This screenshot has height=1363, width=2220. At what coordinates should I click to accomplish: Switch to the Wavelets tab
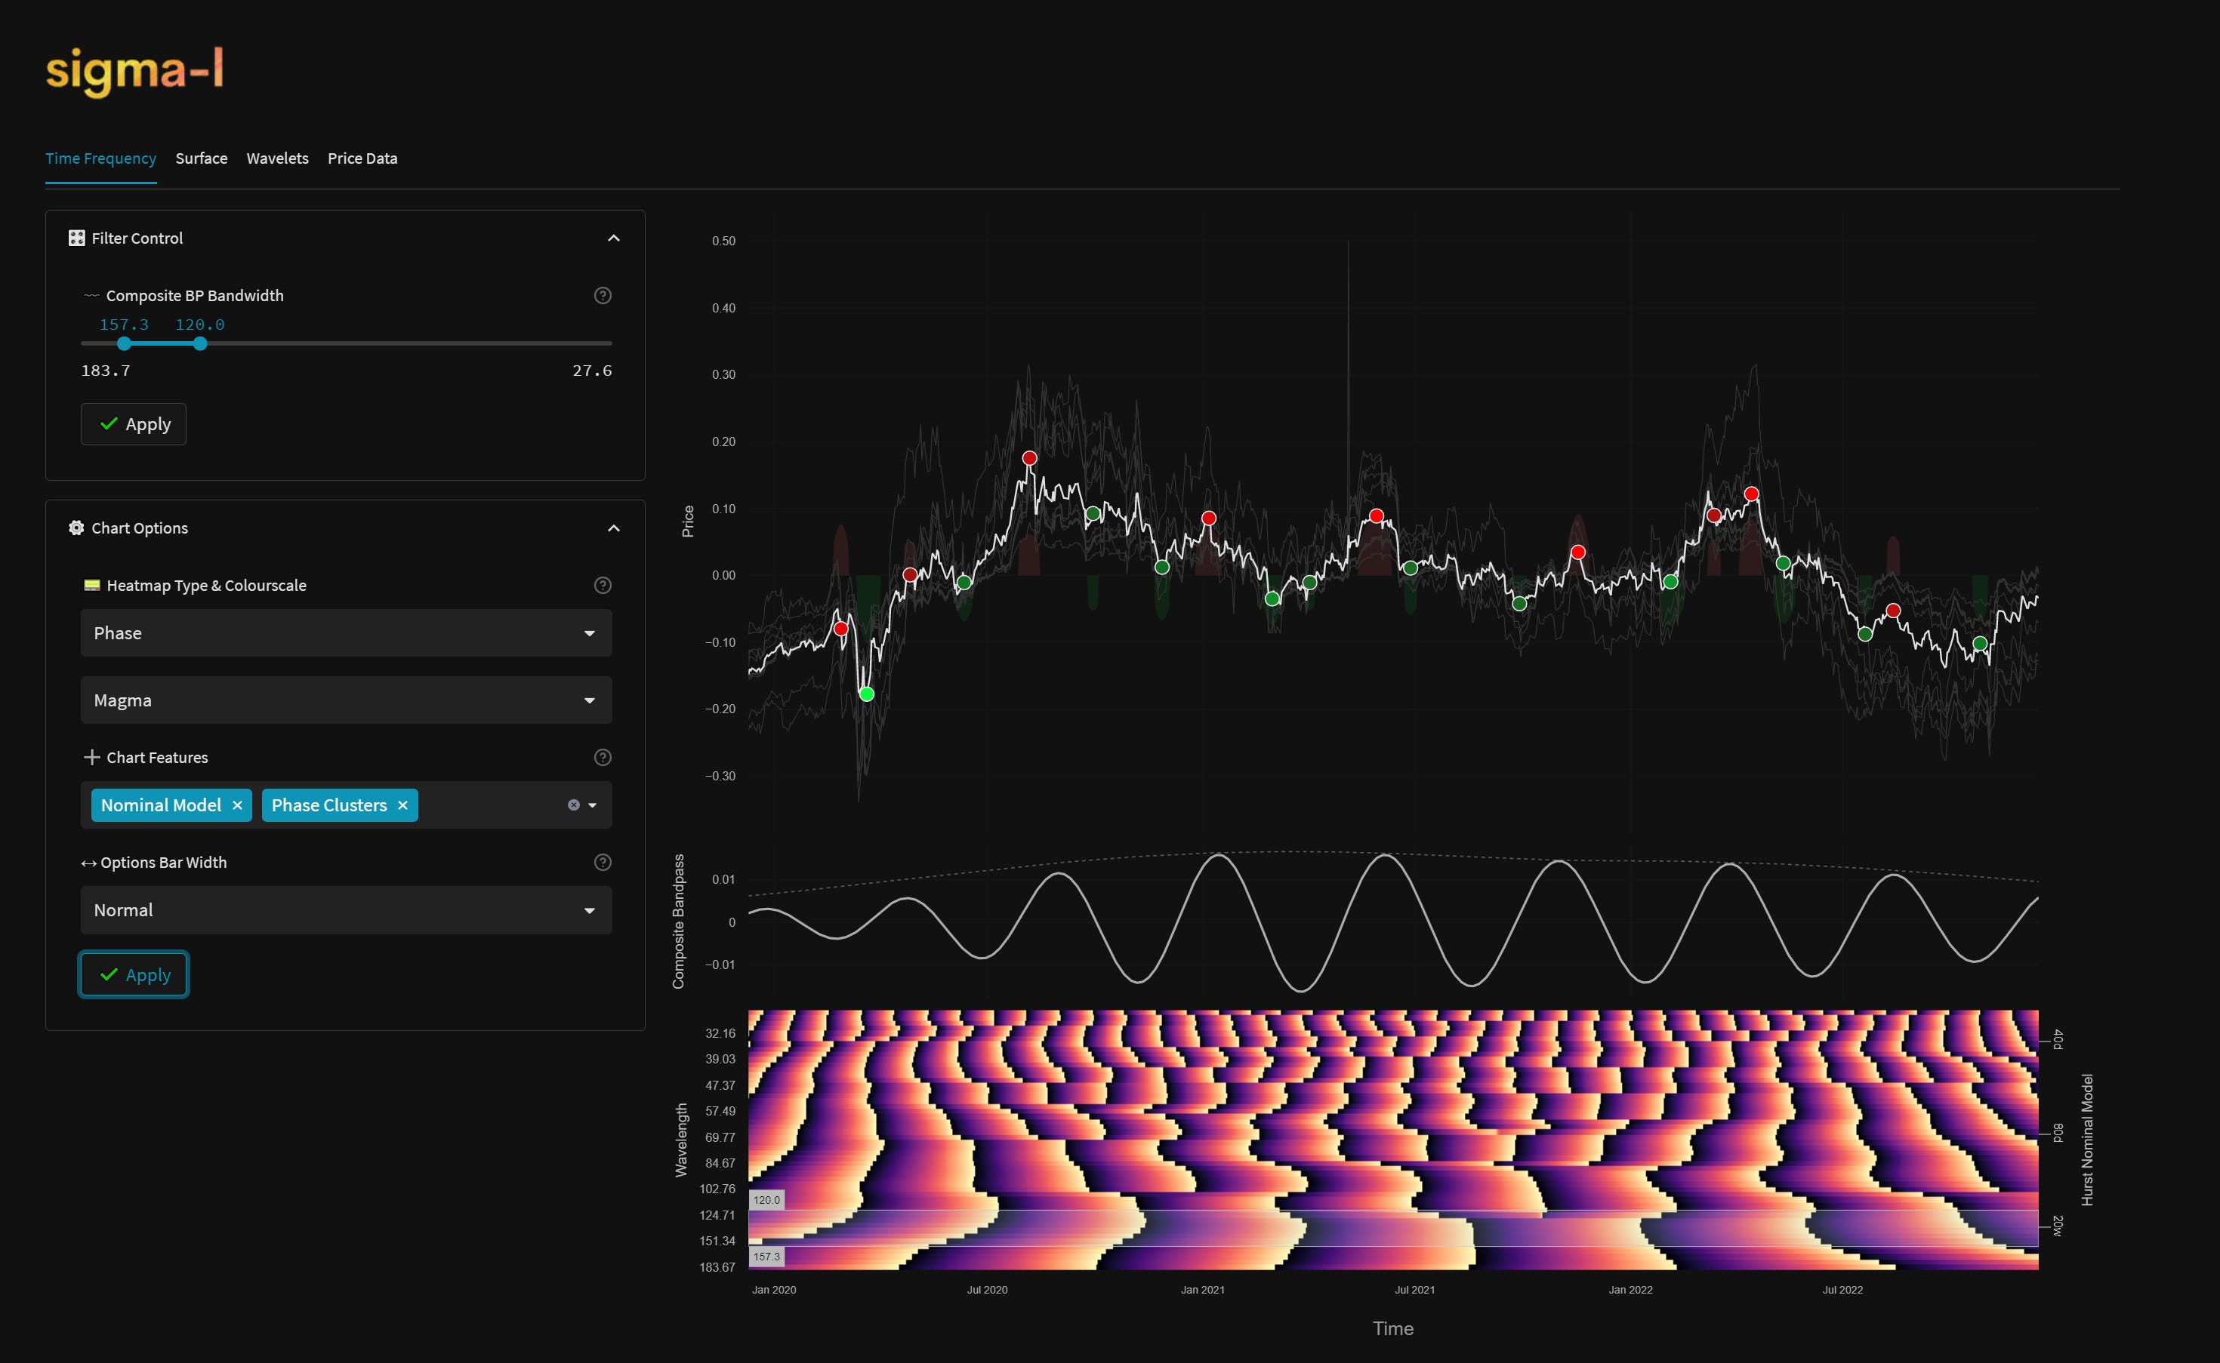coord(277,158)
